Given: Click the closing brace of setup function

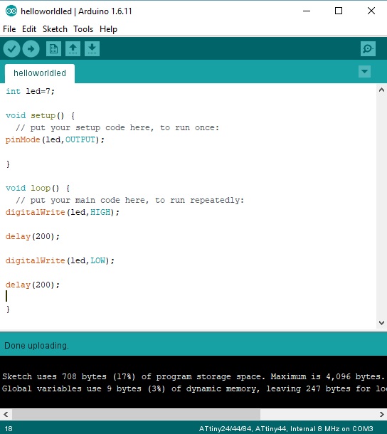Looking at the screenshot, I should click(x=8, y=164).
